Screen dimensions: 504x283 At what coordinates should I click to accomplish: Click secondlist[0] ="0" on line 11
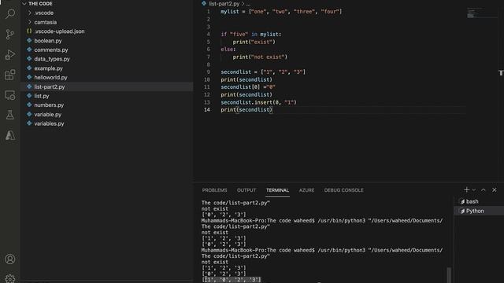coord(248,87)
